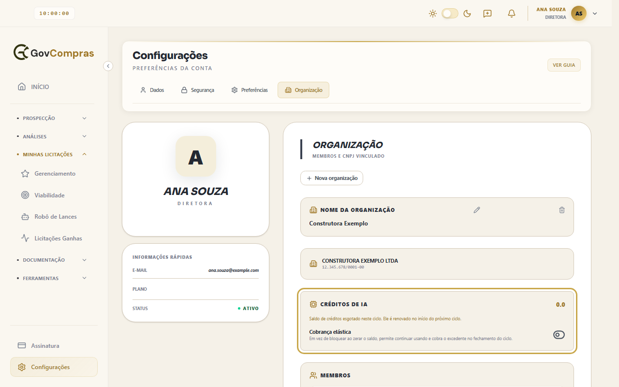
Task: Click the building icon beside Construtora Exemplo LTDA
Action: (x=313, y=264)
